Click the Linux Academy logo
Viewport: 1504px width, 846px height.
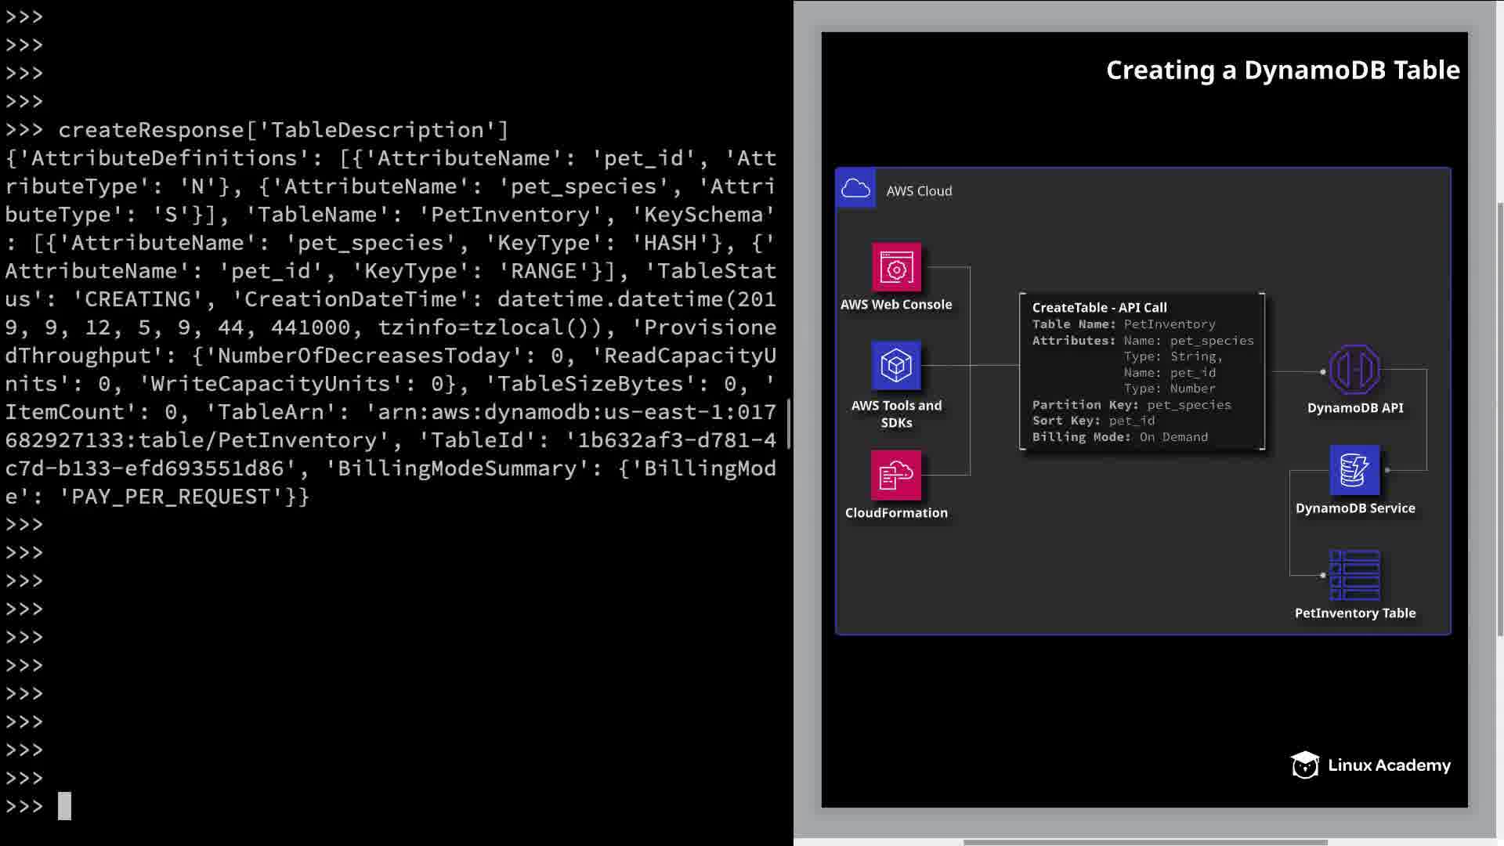(x=1371, y=765)
